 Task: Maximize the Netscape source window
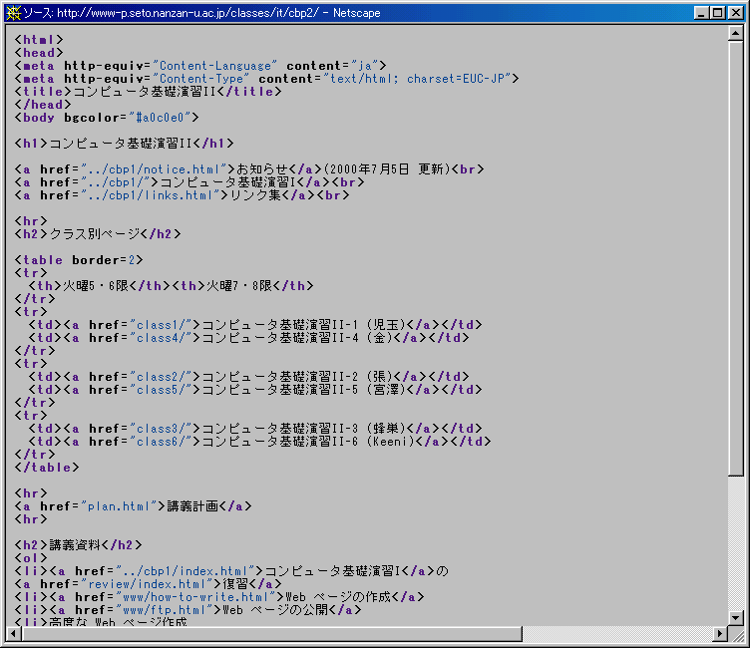point(718,13)
